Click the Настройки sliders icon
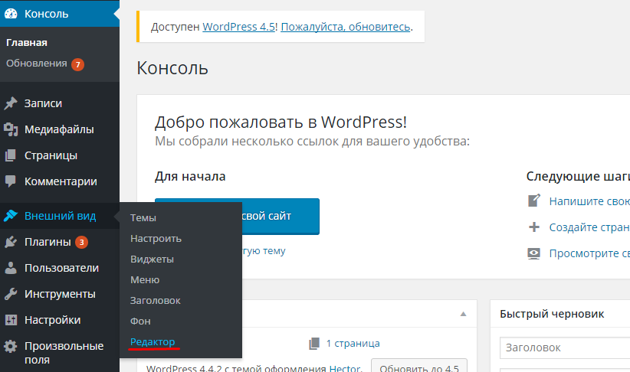 (x=11, y=320)
